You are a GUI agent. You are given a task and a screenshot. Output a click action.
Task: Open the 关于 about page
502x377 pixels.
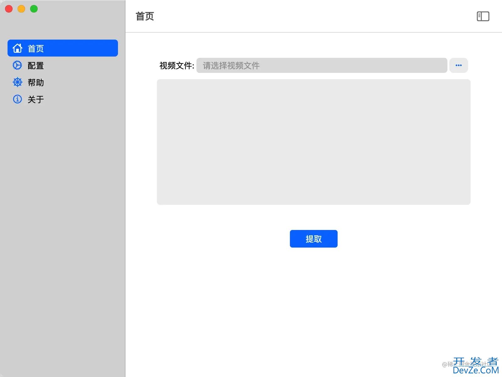tap(63, 99)
